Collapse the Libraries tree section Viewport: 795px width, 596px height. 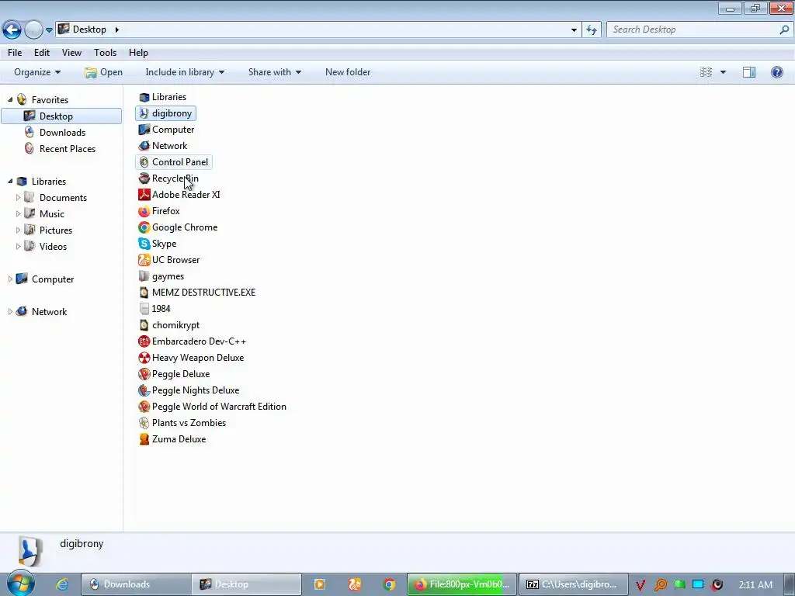(x=10, y=181)
